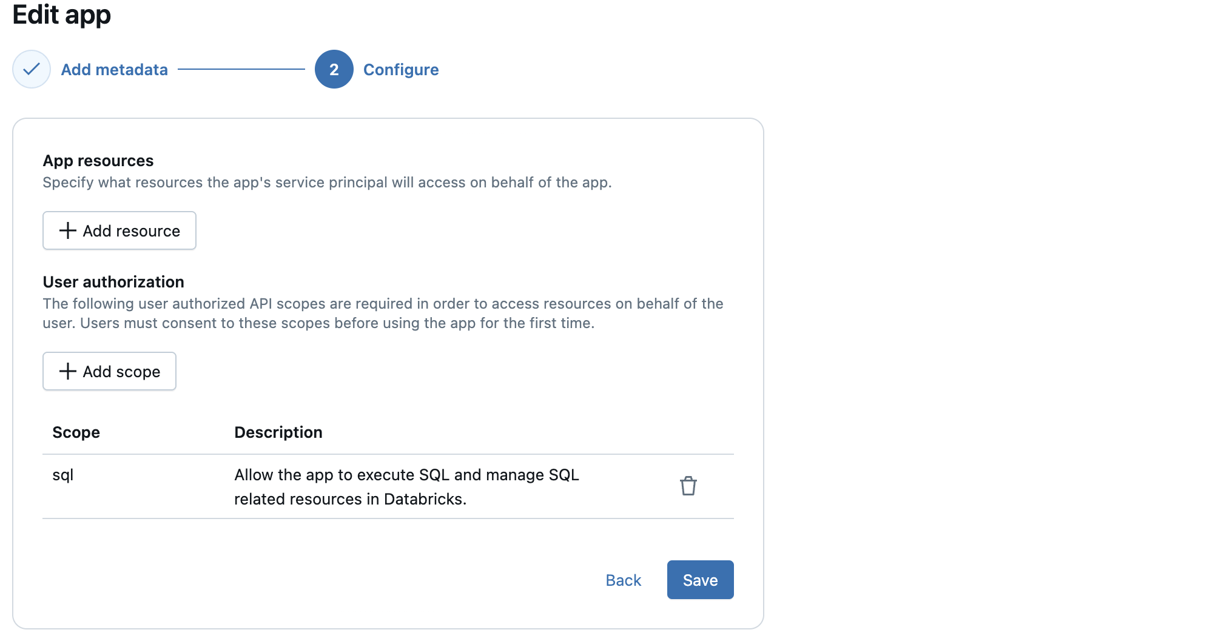
Task: Add a new resource for the app
Action: (x=119, y=230)
